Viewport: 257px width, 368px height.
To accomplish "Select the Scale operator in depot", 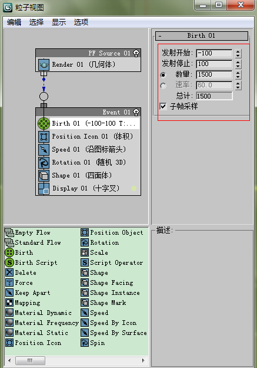I will (95, 252).
